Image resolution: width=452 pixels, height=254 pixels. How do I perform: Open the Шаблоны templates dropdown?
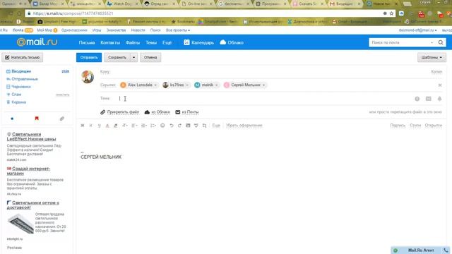click(432, 58)
